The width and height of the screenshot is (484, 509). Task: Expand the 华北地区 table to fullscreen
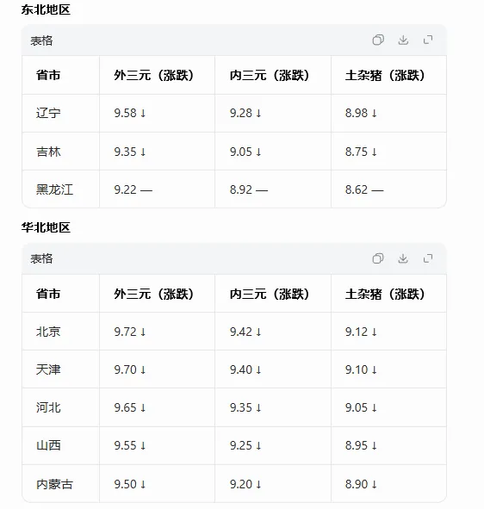428,258
